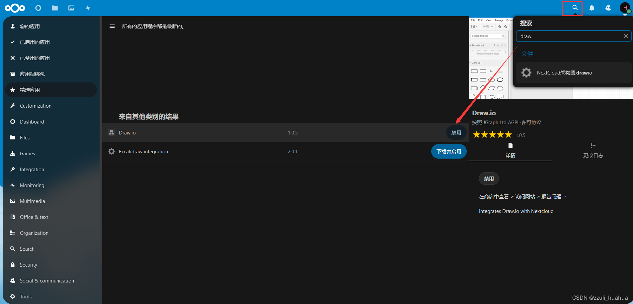Click 禁用 button in Draw.io details panel
This screenshot has height=304, width=633.
tap(489, 178)
